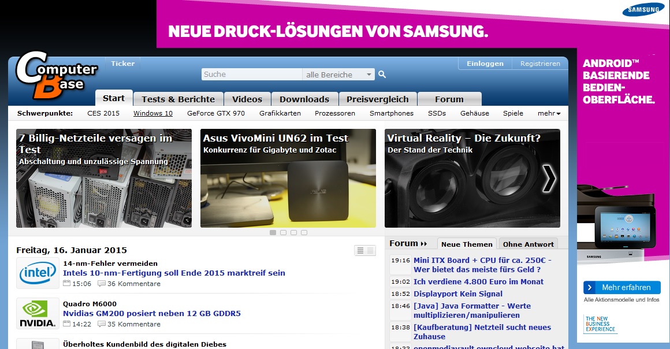
Task: Click 'Quadro M6000' subtitle
Action: [90, 304]
